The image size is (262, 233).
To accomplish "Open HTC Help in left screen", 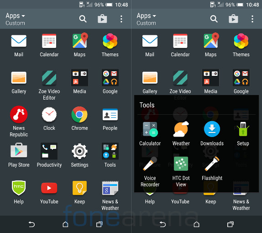I will tap(19, 188).
